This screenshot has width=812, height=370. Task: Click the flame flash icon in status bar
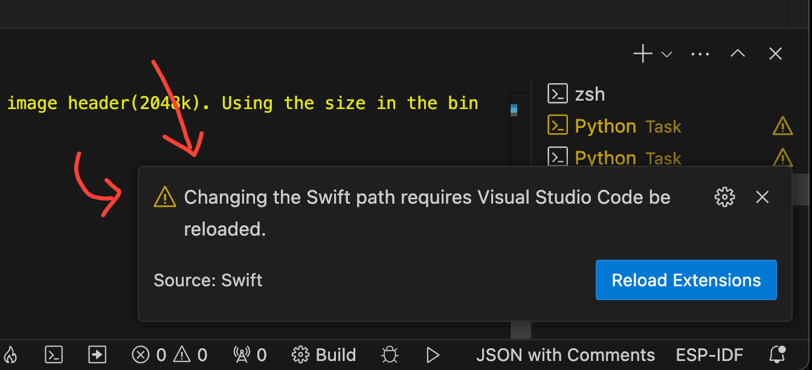point(11,355)
